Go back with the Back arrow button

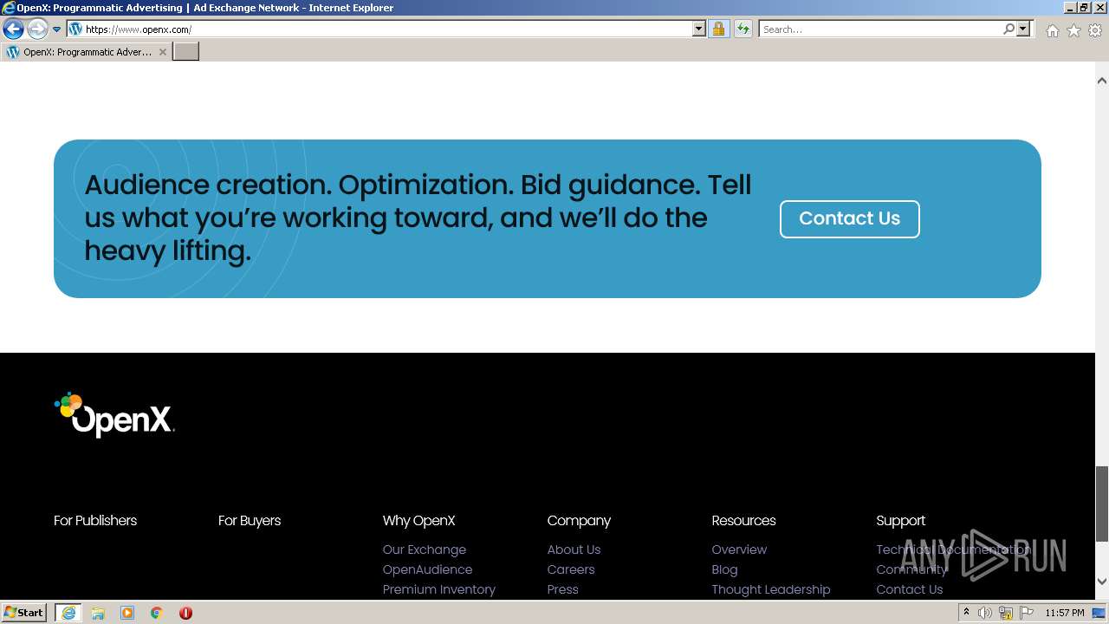pyautogui.click(x=13, y=29)
